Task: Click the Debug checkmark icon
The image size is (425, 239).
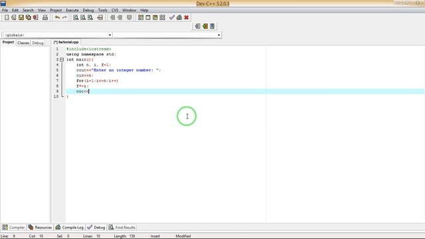Action: coord(172,18)
